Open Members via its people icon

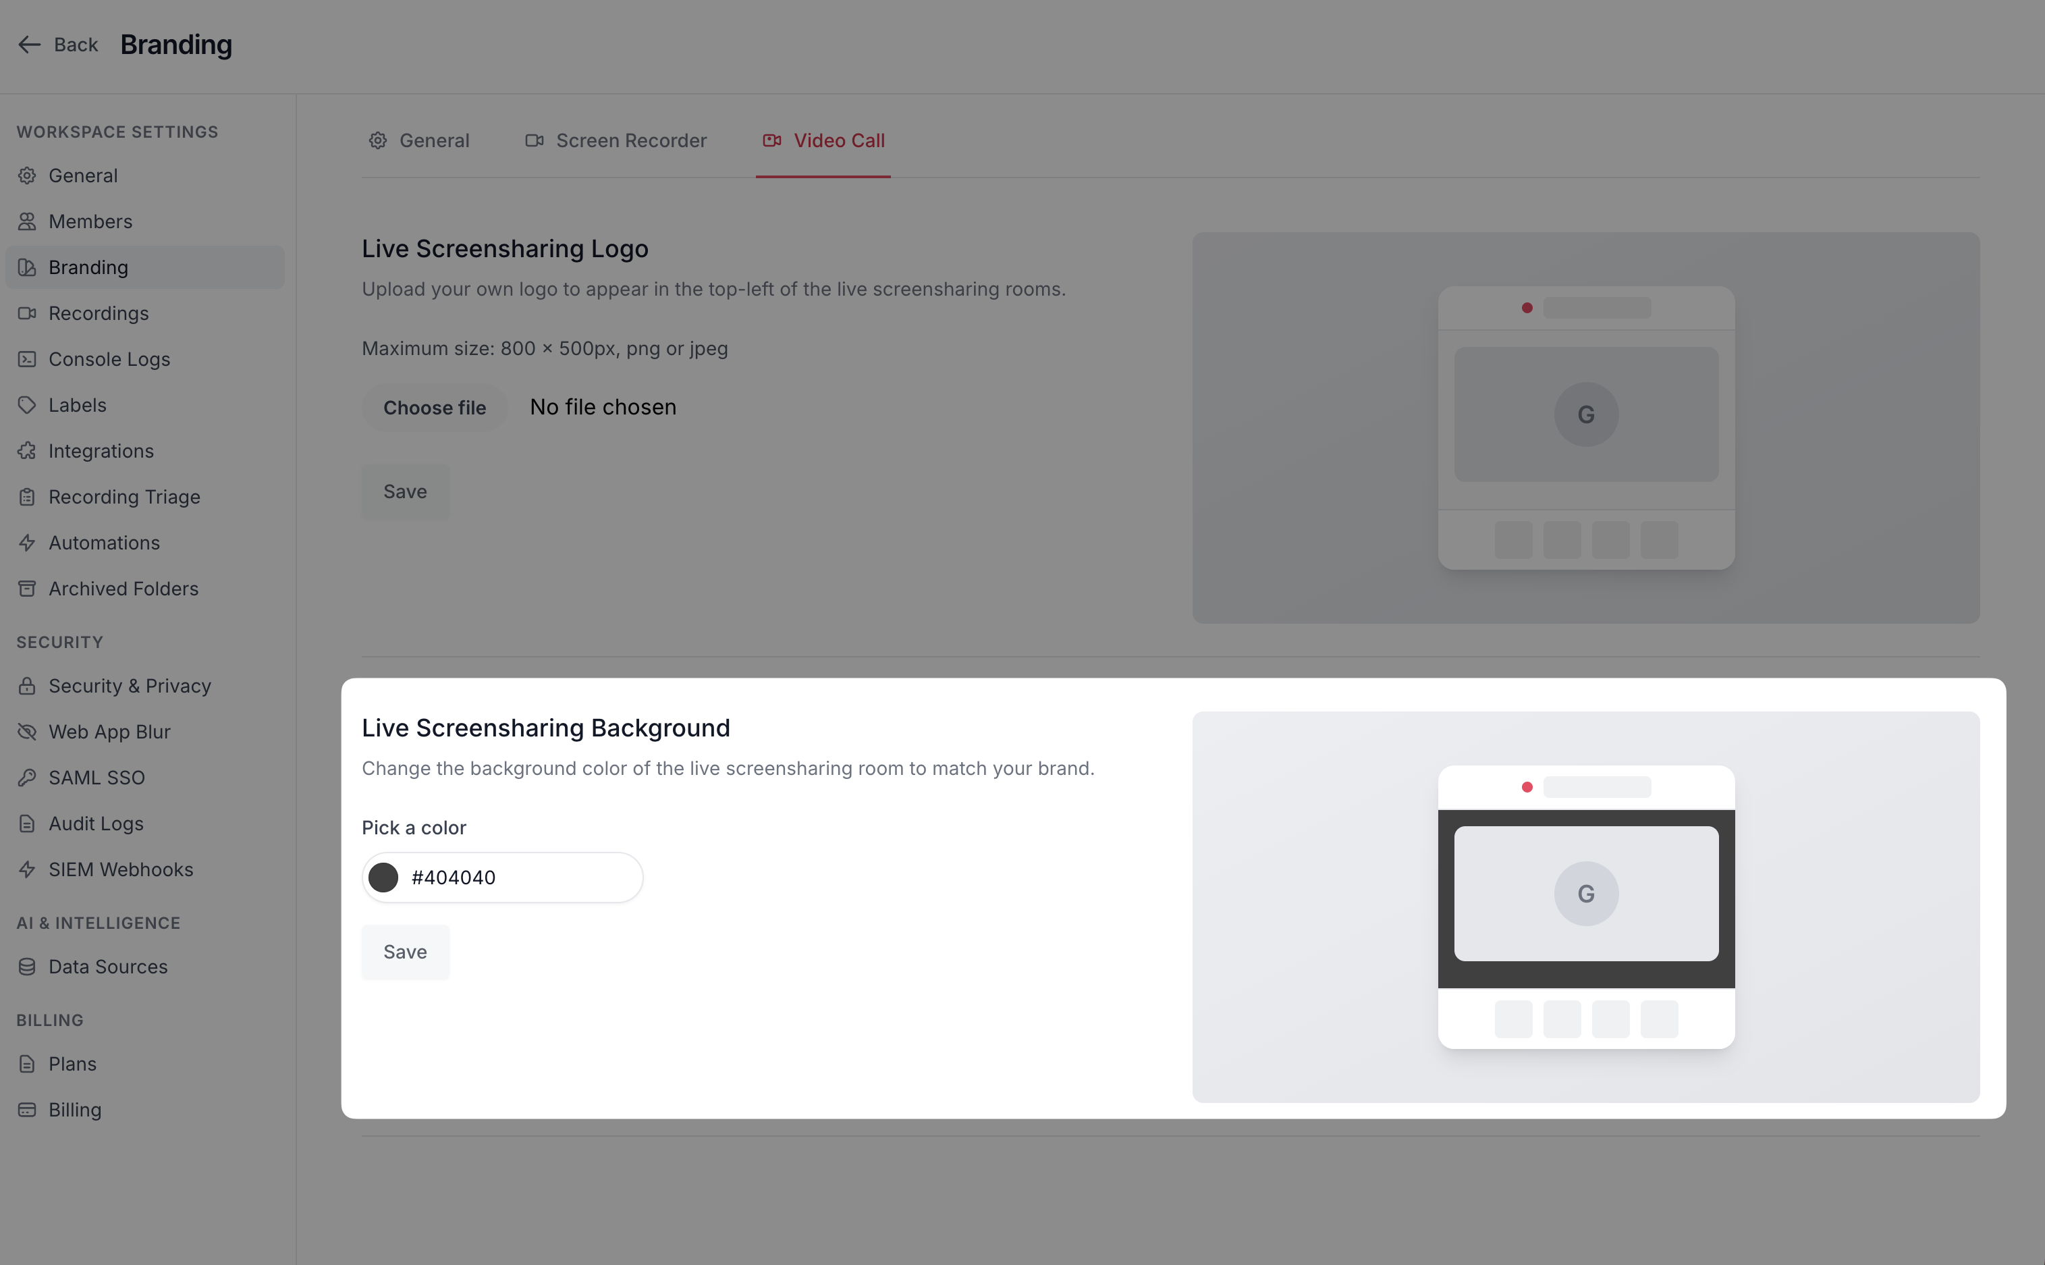[x=27, y=221]
